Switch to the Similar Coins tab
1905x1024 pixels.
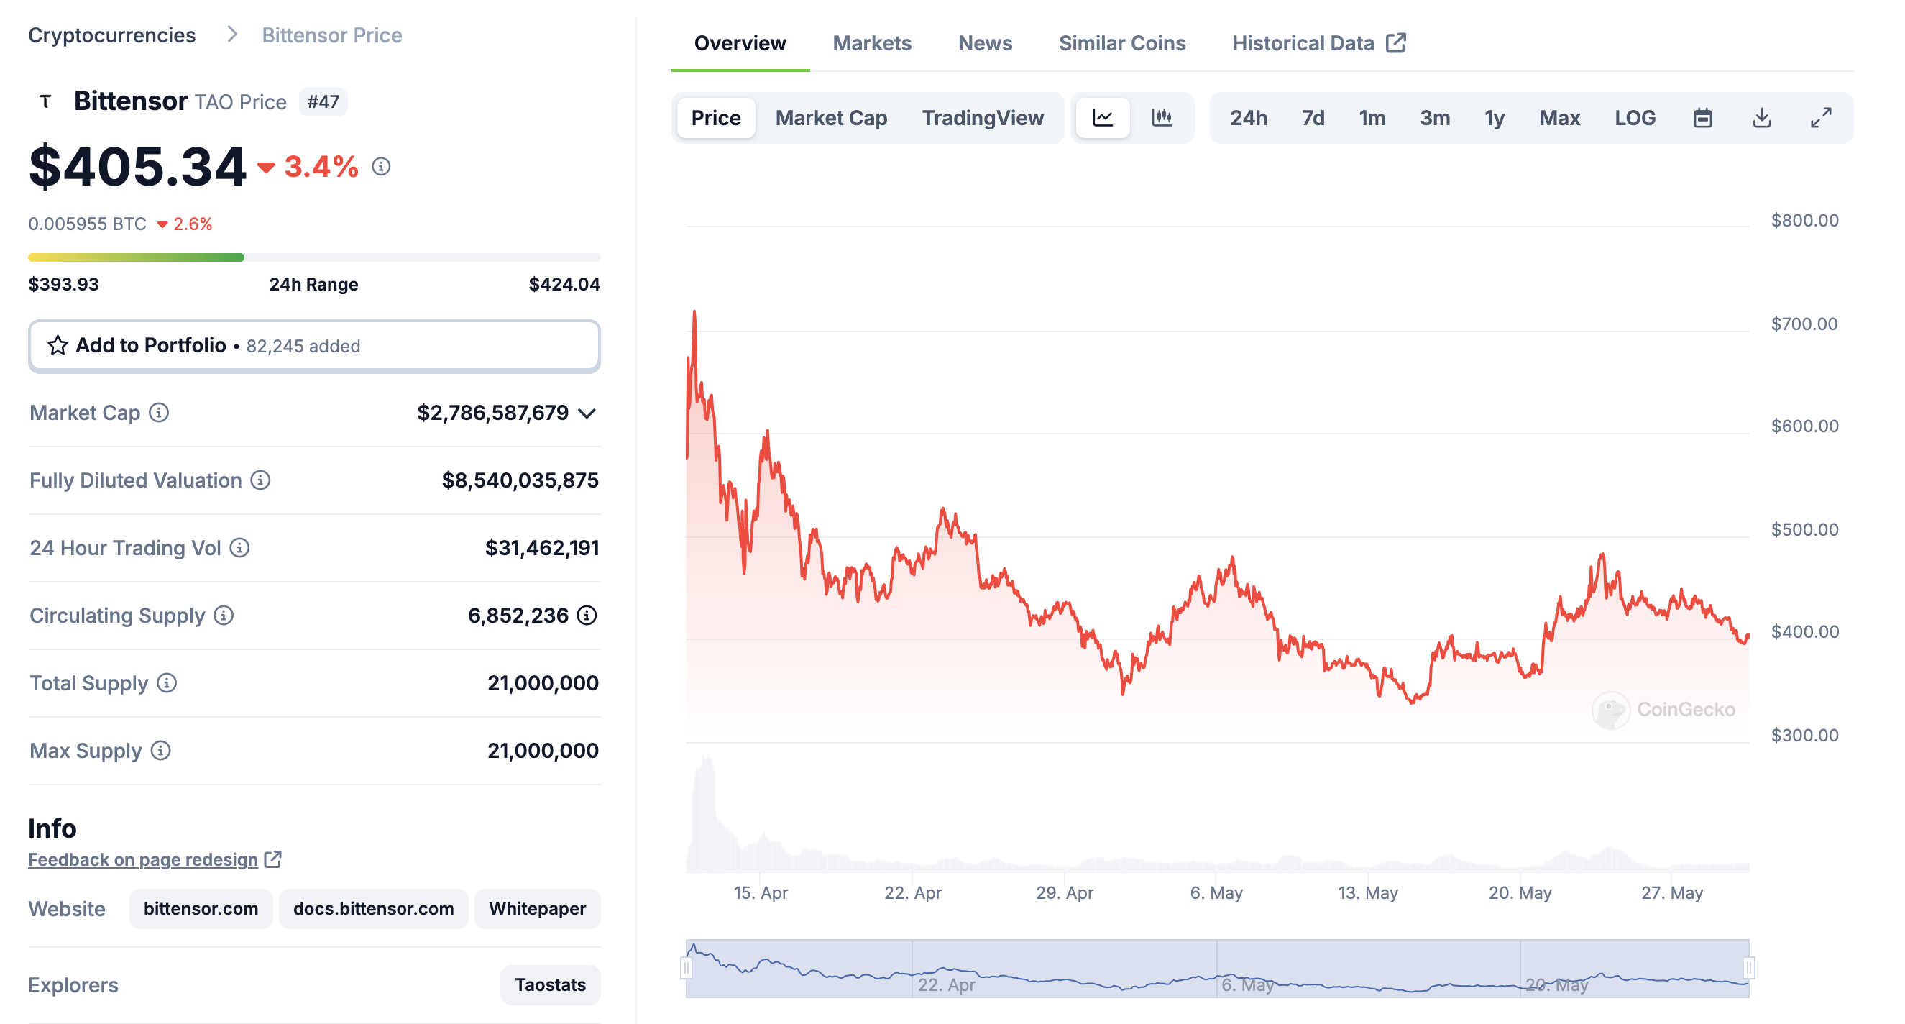pos(1121,43)
